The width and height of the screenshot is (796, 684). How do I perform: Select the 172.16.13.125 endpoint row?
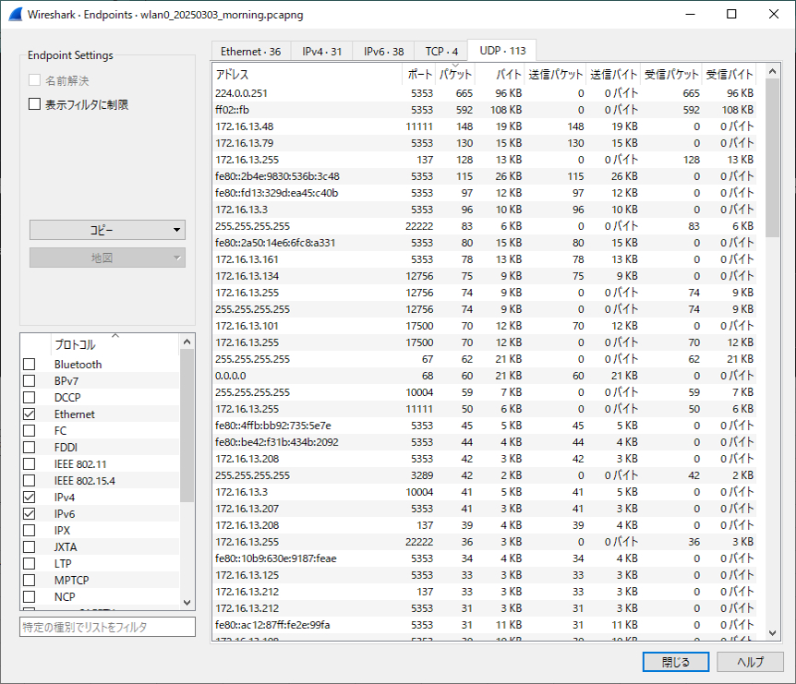[484, 575]
